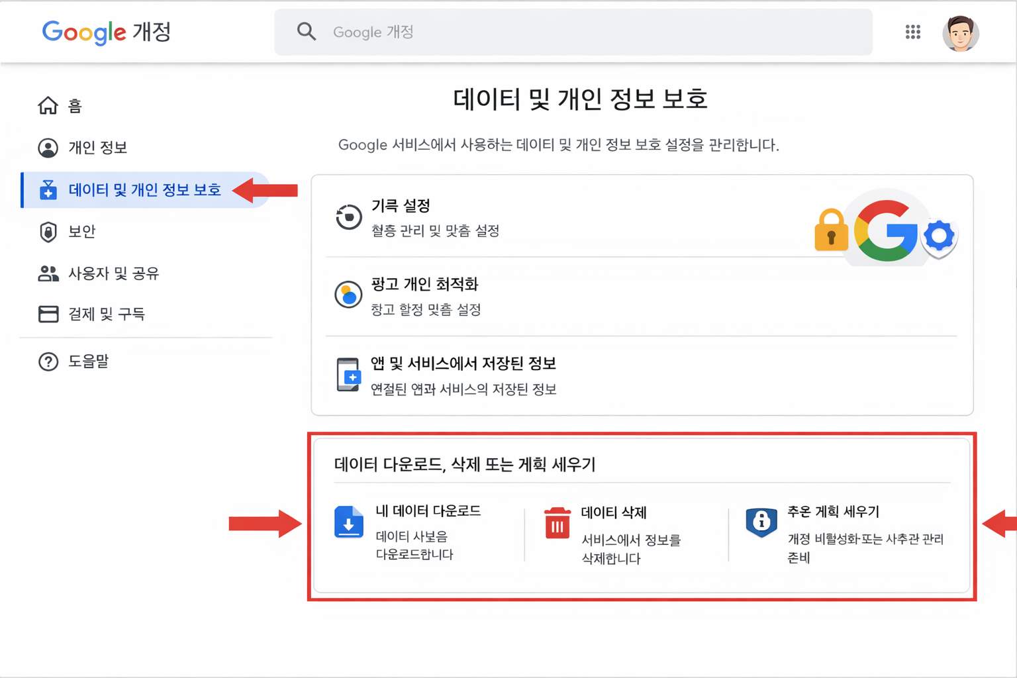Open 앱 및 서비스에서 저장된 정보 row

(x=641, y=375)
